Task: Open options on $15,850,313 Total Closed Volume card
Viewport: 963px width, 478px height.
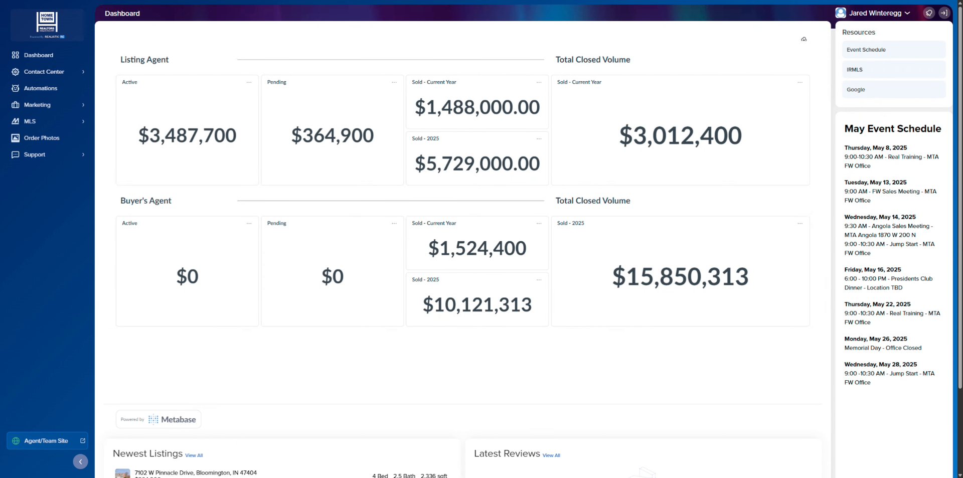Action: pos(800,223)
